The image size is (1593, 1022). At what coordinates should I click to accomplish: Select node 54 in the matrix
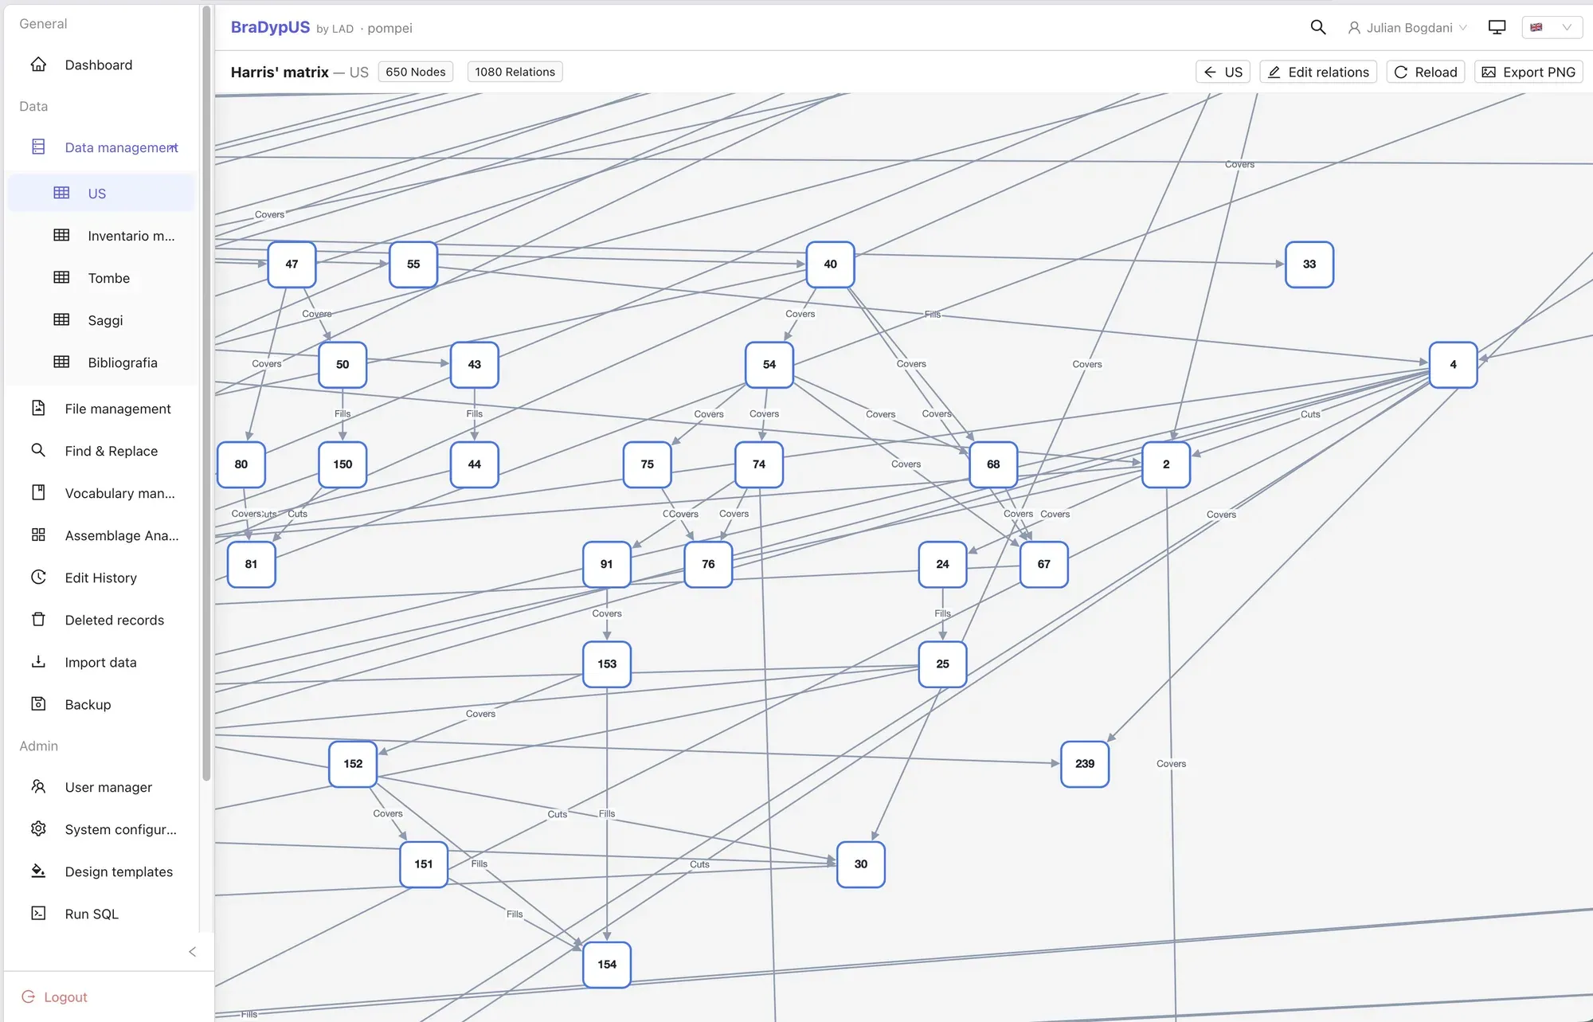click(x=769, y=364)
